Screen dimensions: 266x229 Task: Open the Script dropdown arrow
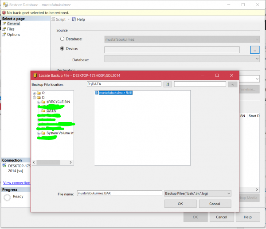69,20
